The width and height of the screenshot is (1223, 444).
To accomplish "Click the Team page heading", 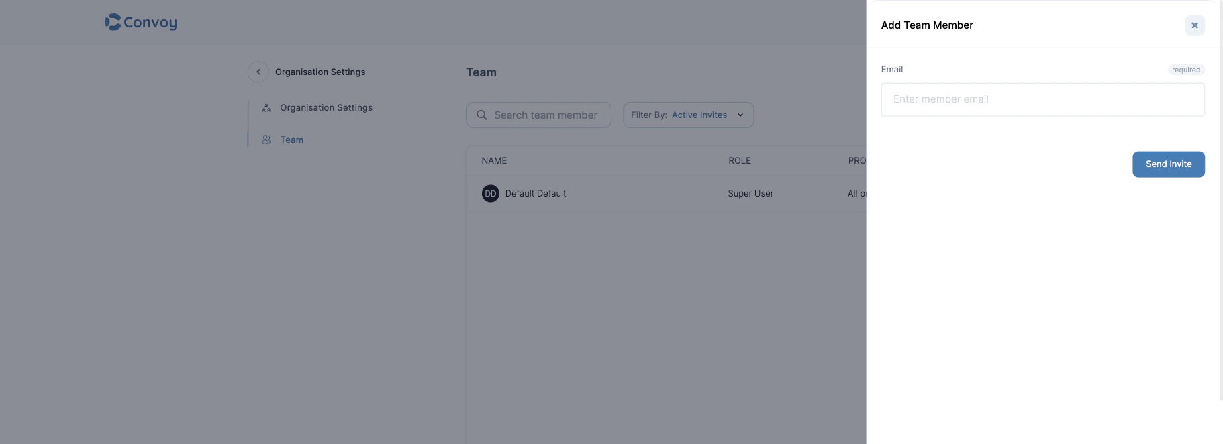I will [x=481, y=72].
